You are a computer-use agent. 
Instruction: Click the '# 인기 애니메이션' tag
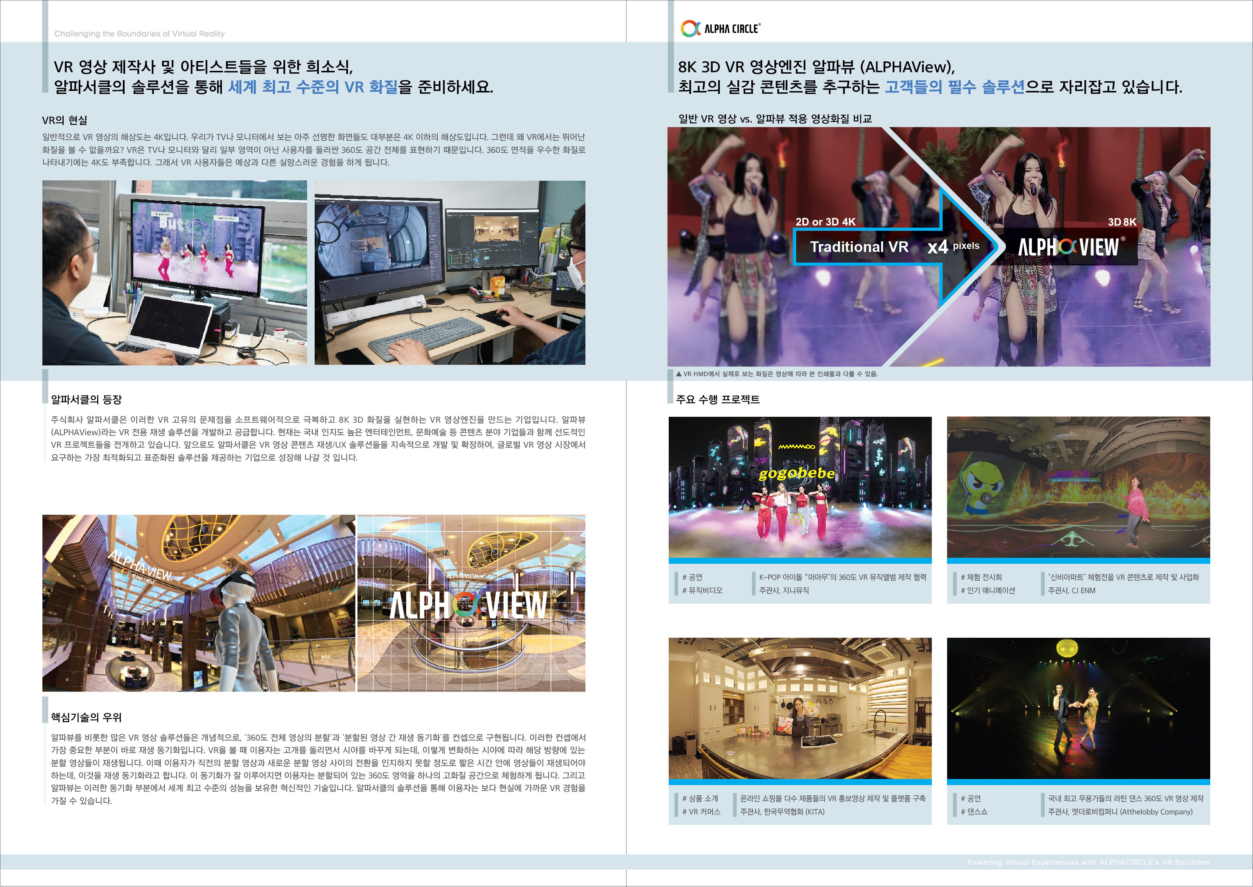pos(988,590)
